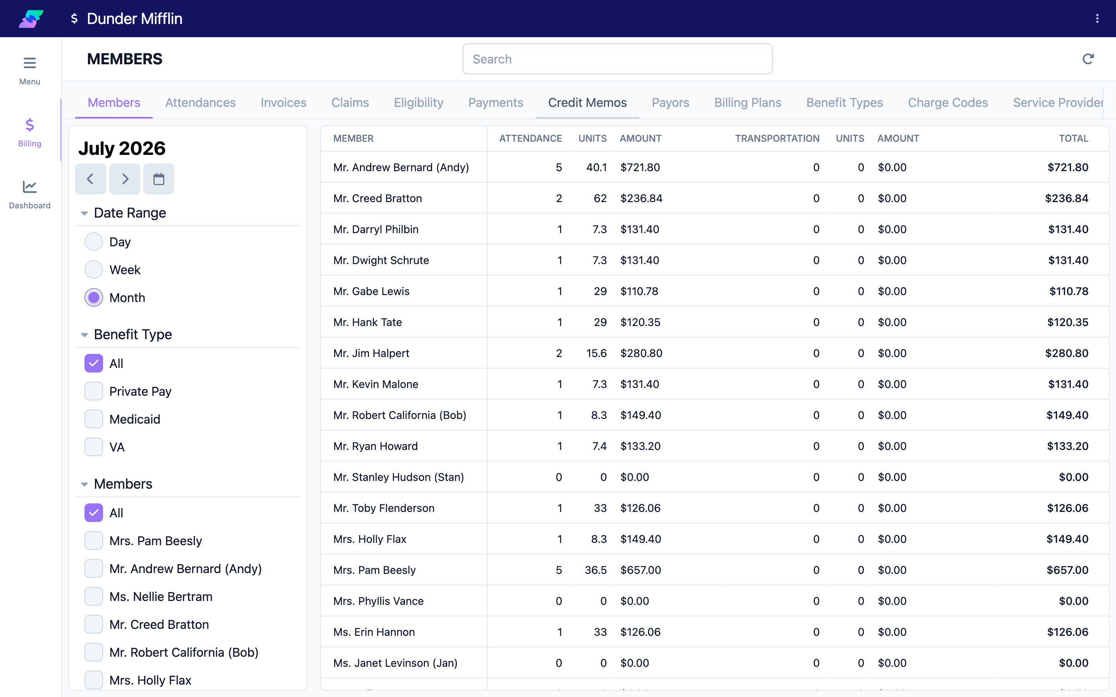This screenshot has height=697, width=1116.
Task: Collapse the Benefit Type section
Action: click(x=84, y=335)
